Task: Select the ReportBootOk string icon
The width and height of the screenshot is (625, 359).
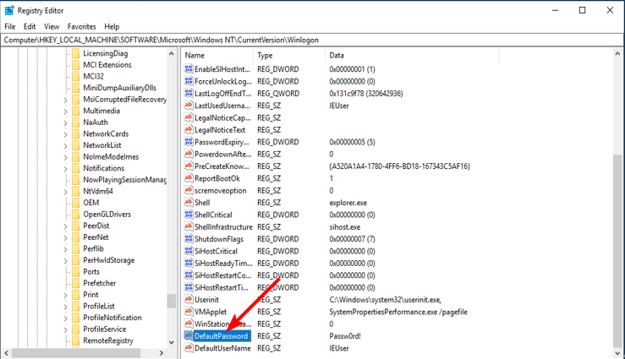Action: point(189,178)
